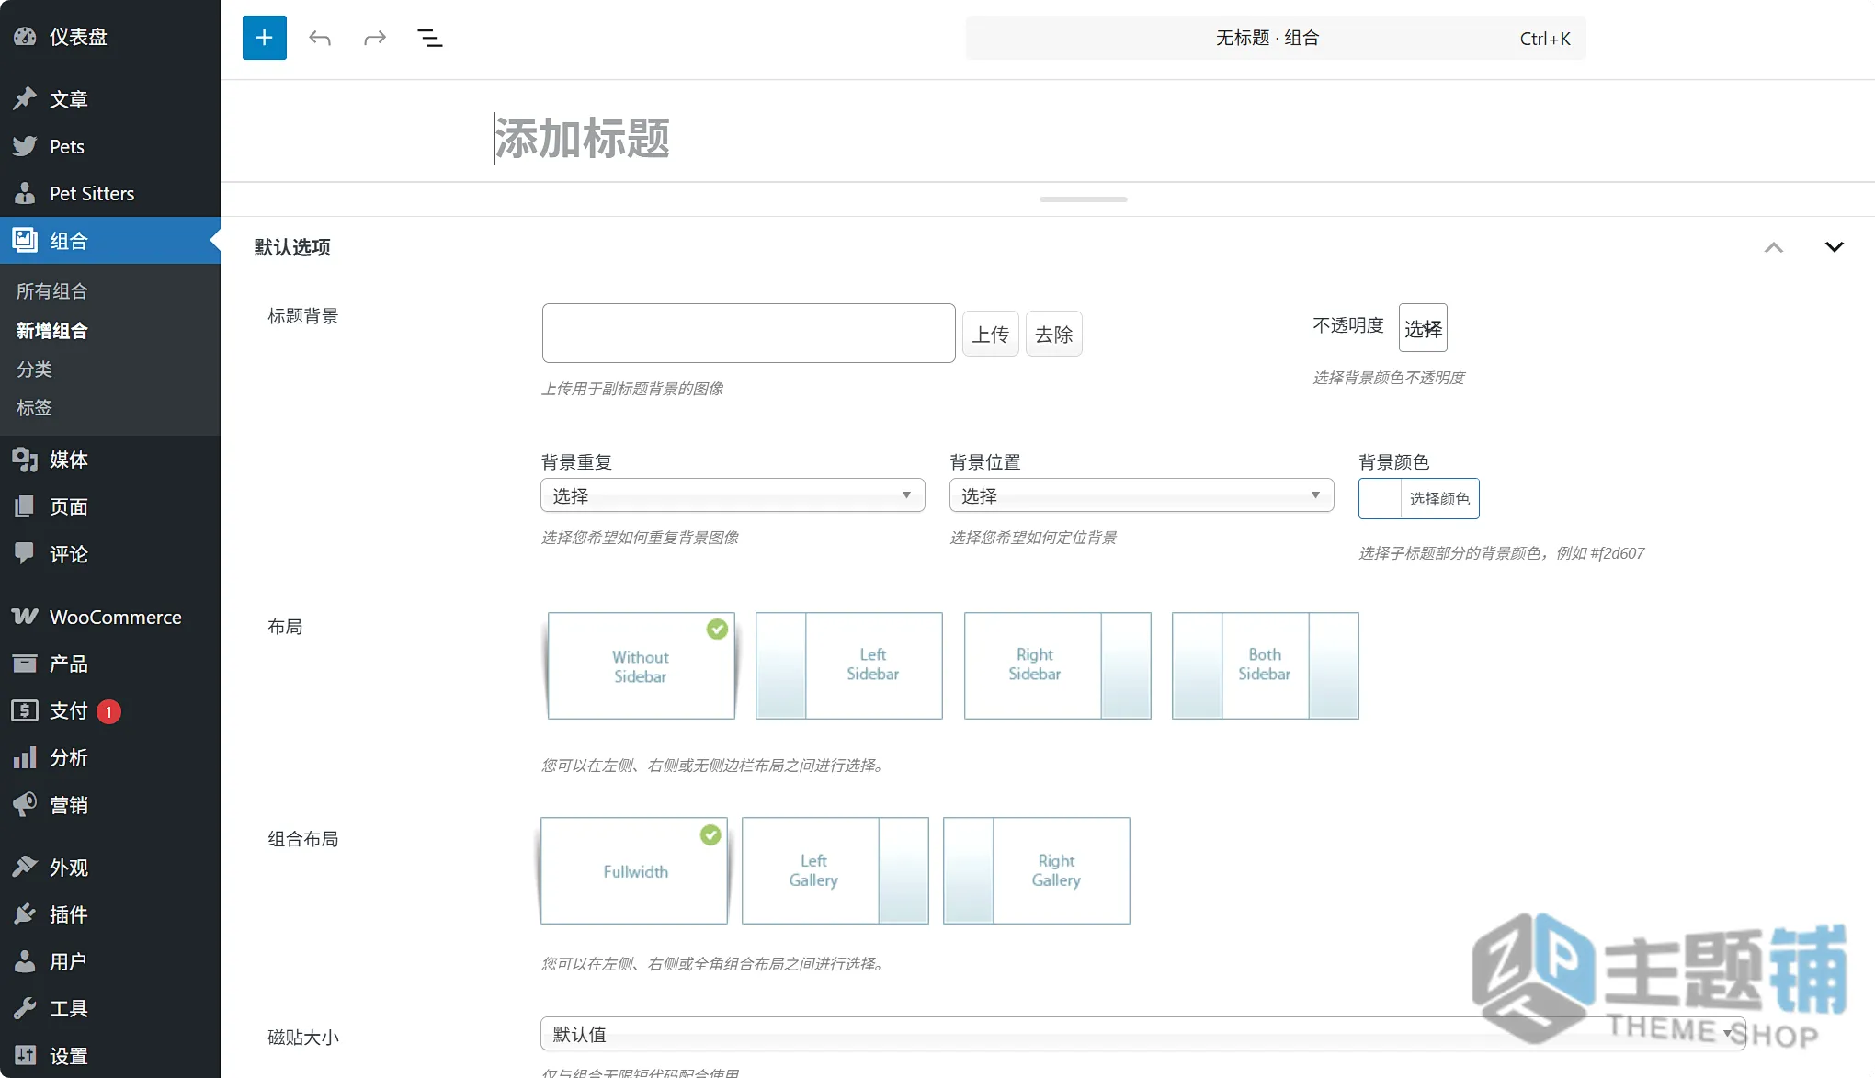Click the undo arrow icon
The height and width of the screenshot is (1078, 1875).
320,38
